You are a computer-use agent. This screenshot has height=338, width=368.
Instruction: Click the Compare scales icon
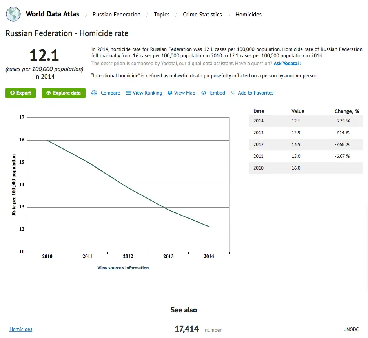[x=94, y=93]
